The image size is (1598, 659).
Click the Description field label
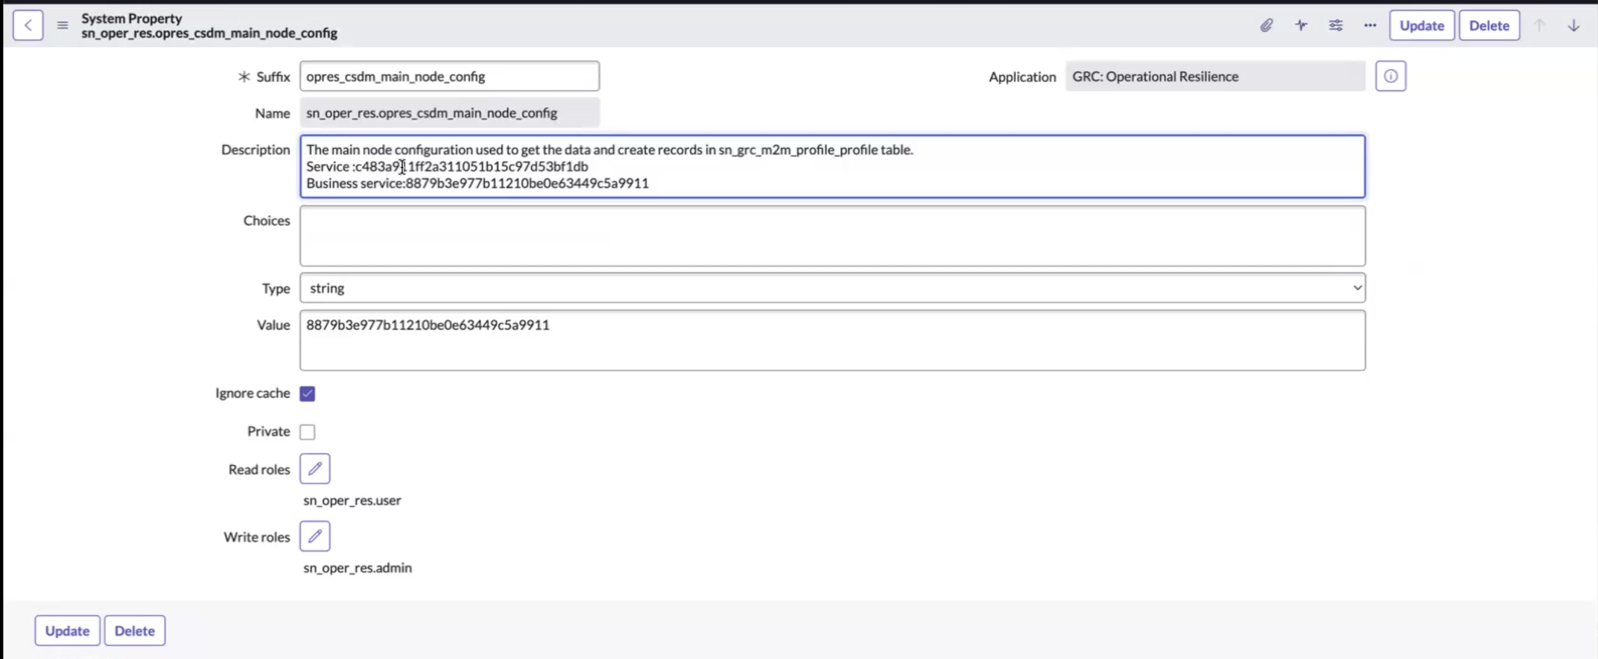[x=256, y=149]
